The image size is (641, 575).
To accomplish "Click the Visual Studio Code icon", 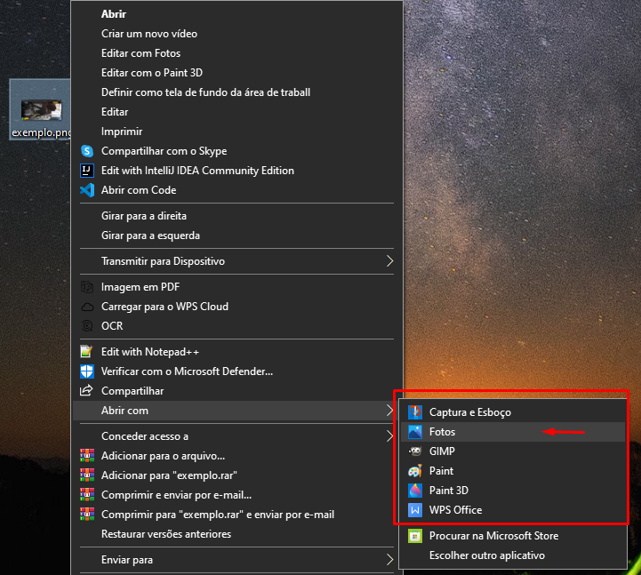I will coord(87,190).
